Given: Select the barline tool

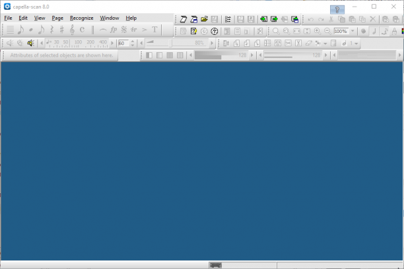Looking at the screenshot, I should tap(92, 30).
